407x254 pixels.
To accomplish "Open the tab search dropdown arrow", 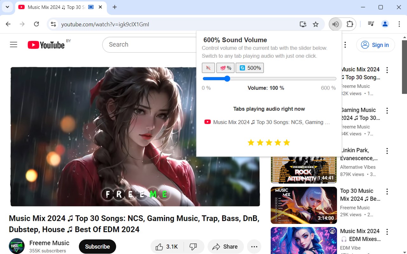I will click(7, 7).
